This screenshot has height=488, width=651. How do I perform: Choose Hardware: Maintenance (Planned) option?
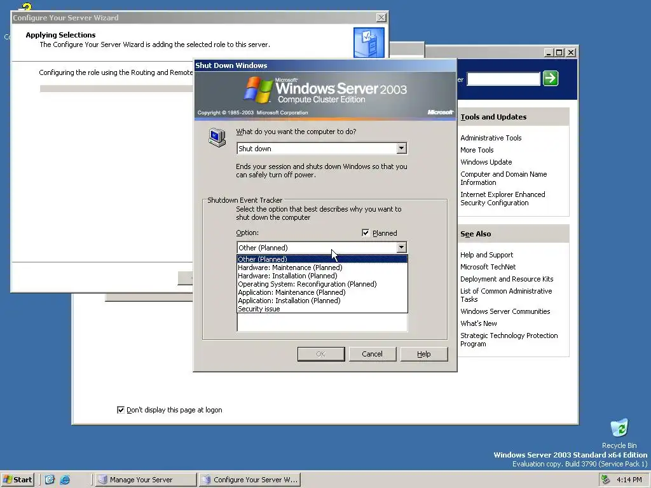pos(322,268)
